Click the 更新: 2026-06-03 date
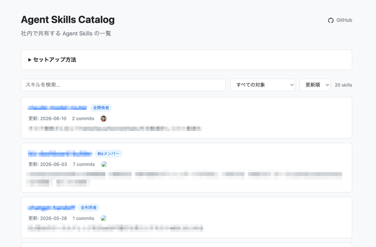The height and width of the screenshot is (247, 376). click(48, 164)
